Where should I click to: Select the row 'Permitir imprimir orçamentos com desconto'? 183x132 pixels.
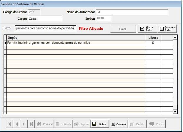pyautogui.click(x=76, y=43)
